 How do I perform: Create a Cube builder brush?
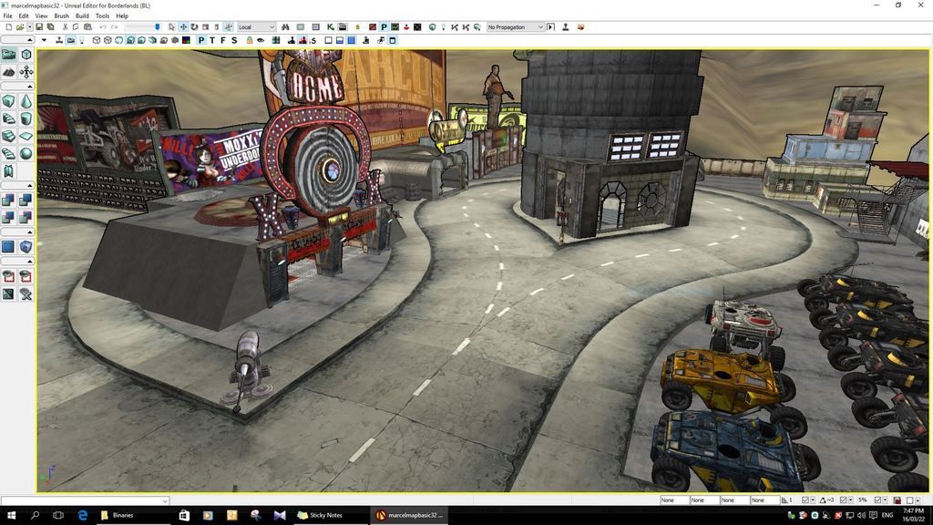point(8,101)
